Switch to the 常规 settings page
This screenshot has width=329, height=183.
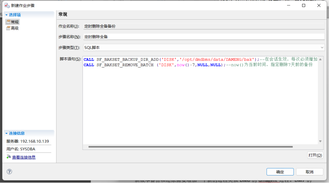coord(15,22)
